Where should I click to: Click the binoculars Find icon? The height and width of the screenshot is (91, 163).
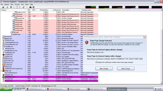tap(30, 7)
